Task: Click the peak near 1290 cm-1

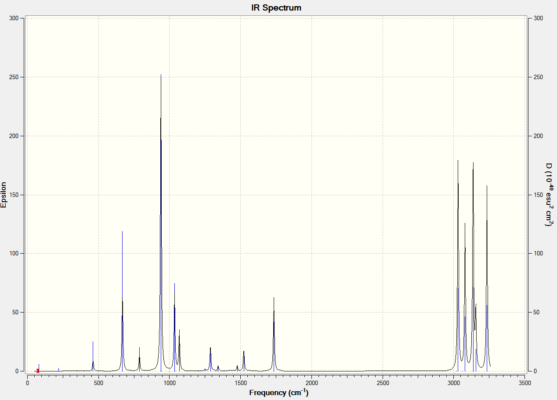Action: [210, 359]
